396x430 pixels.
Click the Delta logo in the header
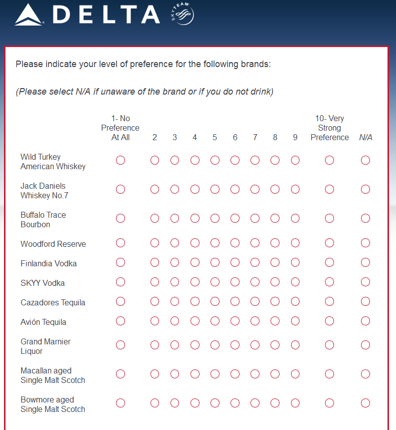[x=87, y=15]
